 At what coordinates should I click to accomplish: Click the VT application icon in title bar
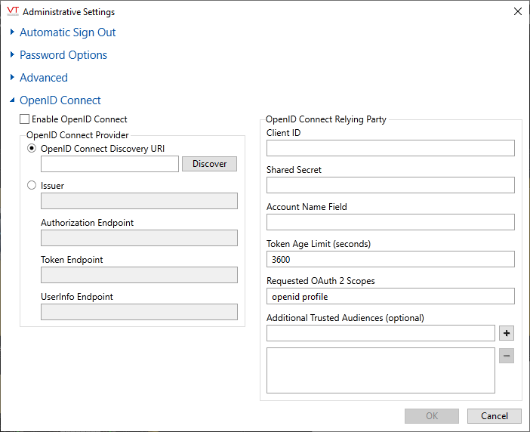tap(12, 12)
